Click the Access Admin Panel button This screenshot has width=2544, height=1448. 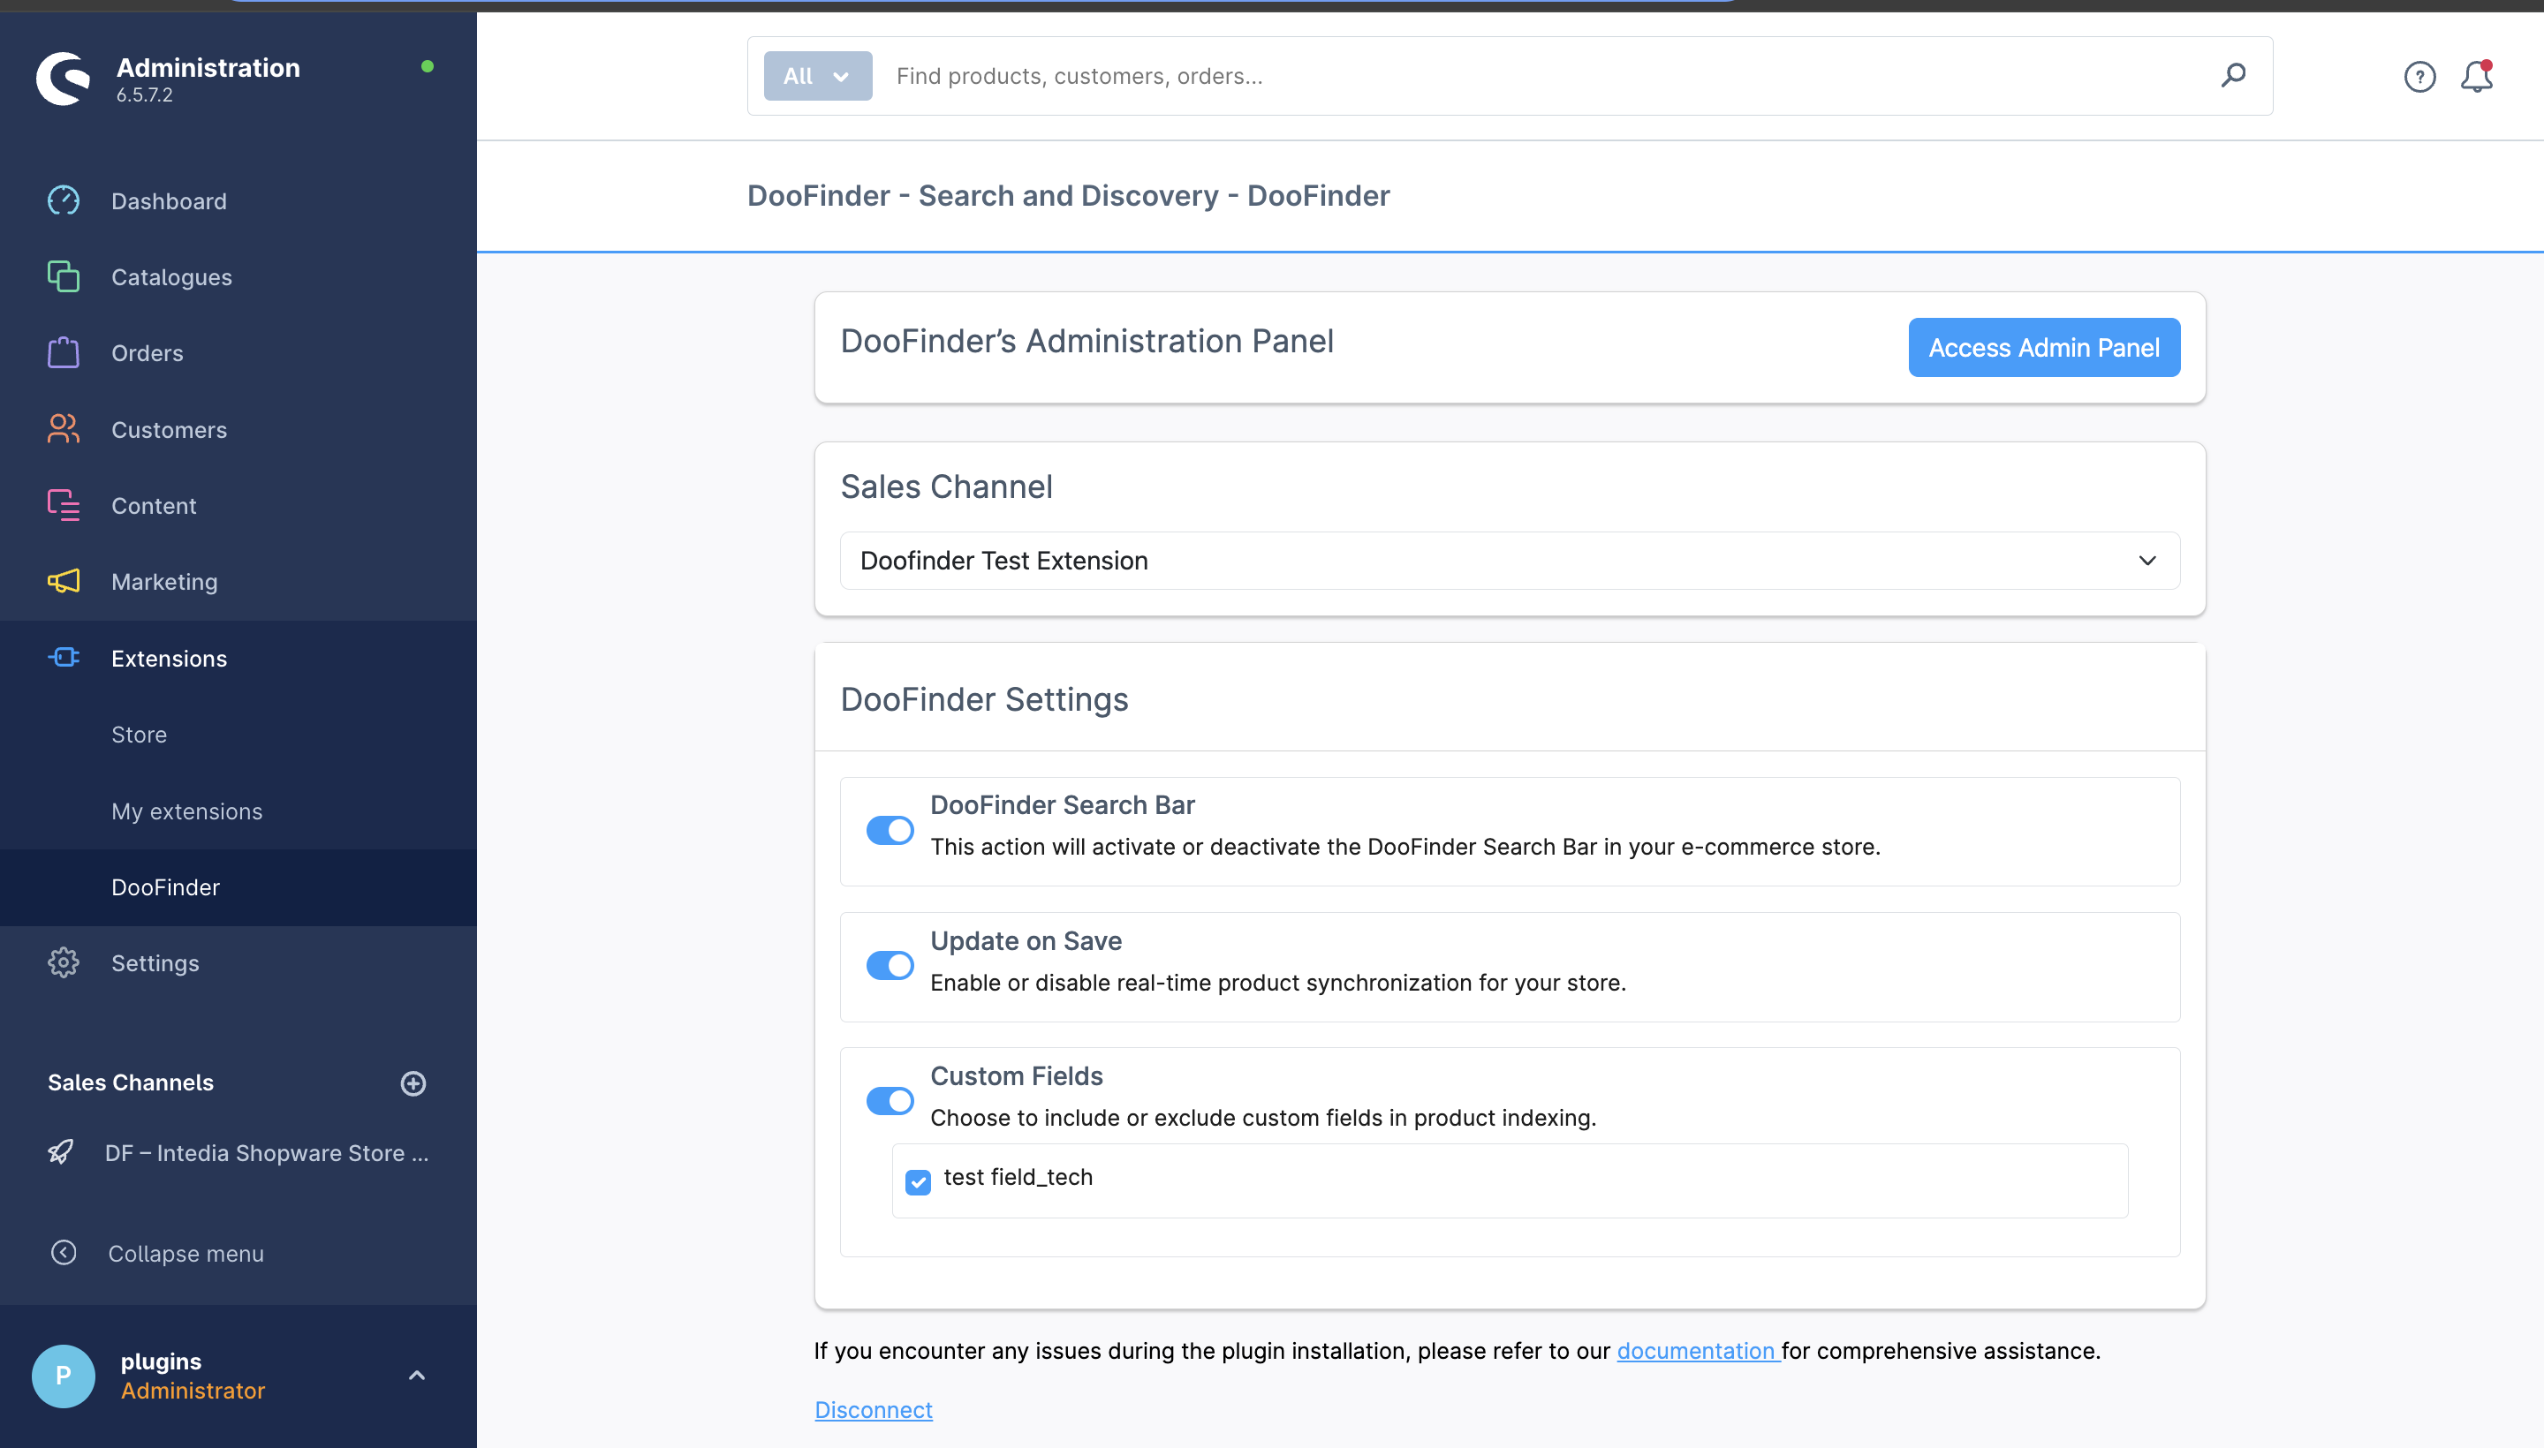click(2043, 347)
